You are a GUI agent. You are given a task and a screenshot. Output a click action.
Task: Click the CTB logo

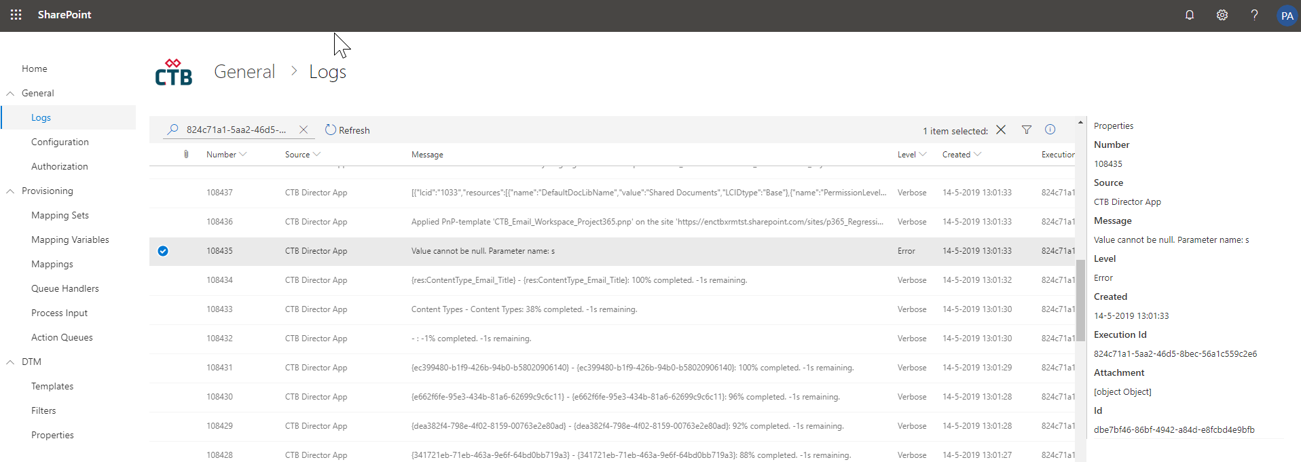point(174,72)
